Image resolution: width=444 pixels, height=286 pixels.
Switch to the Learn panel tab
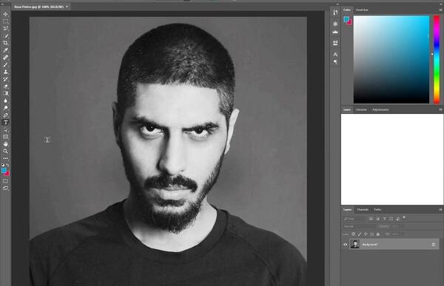(x=347, y=110)
